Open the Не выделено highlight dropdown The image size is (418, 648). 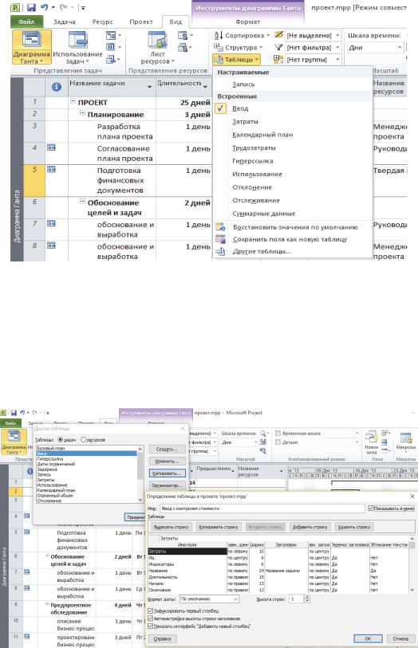(x=337, y=36)
